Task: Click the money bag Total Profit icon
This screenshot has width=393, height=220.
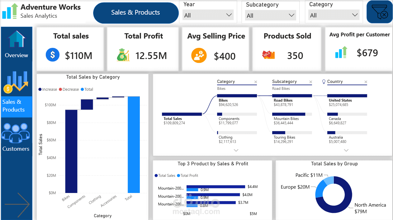Action: [123, 55]
